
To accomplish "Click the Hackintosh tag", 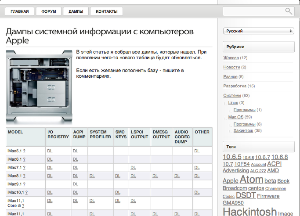I will pos(249,212).
